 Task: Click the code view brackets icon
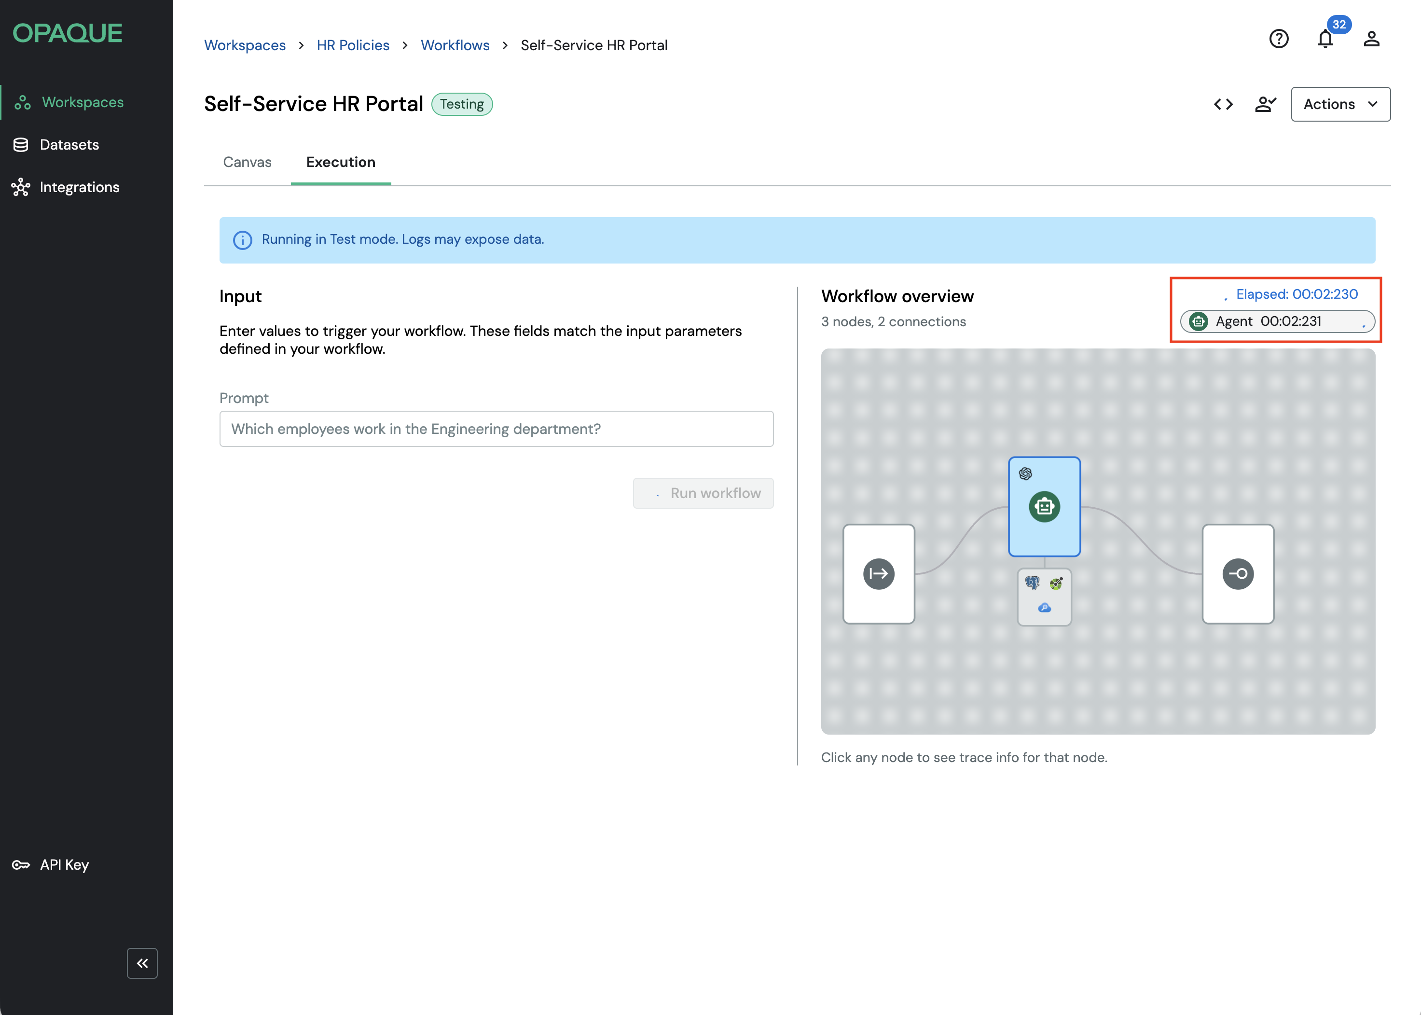(x=1223, y=104)
